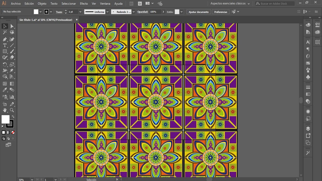Pick the Mesh tool
322x181 pixels.
5,84
